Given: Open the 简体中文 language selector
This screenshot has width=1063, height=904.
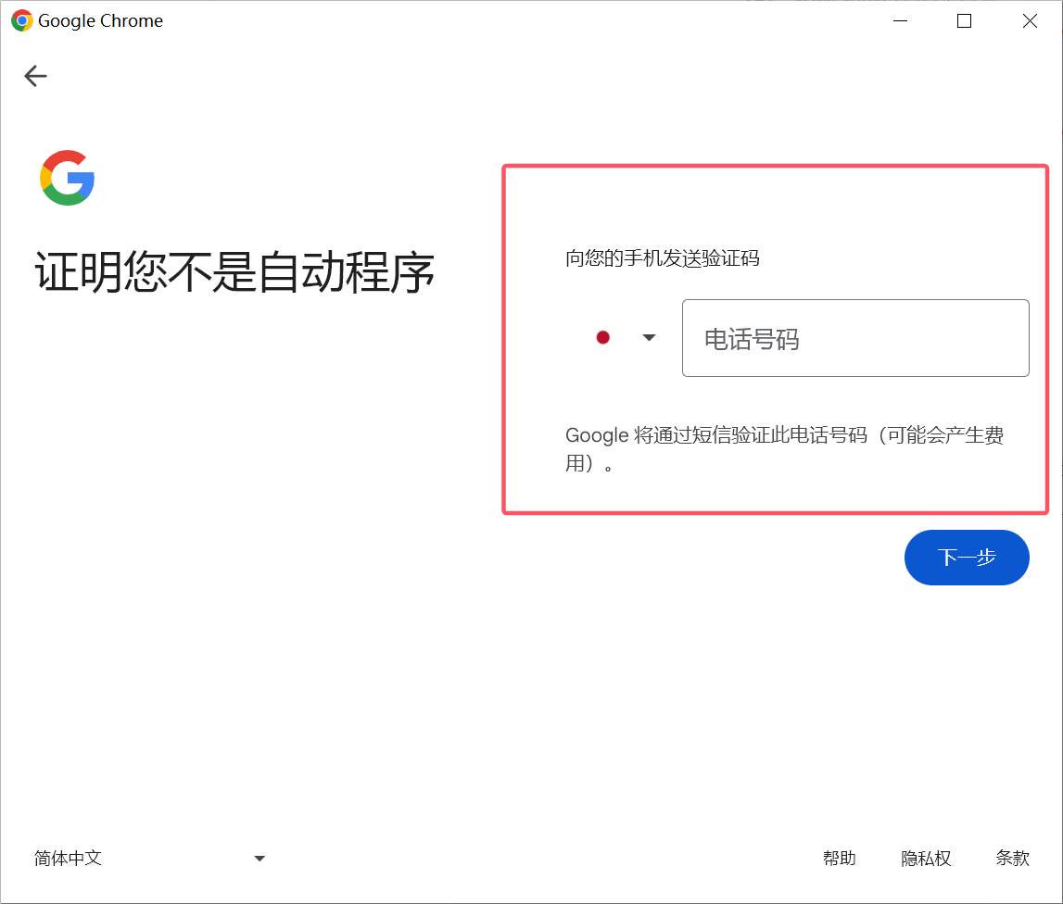Looking at the screenshot, I should tap(150, 859).
